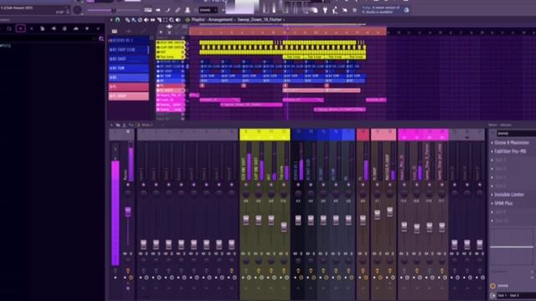The height and width of the screenshot is (301, 536).
Task: Select the speaker icon in browser toolbar
Action: coord(54,28)
